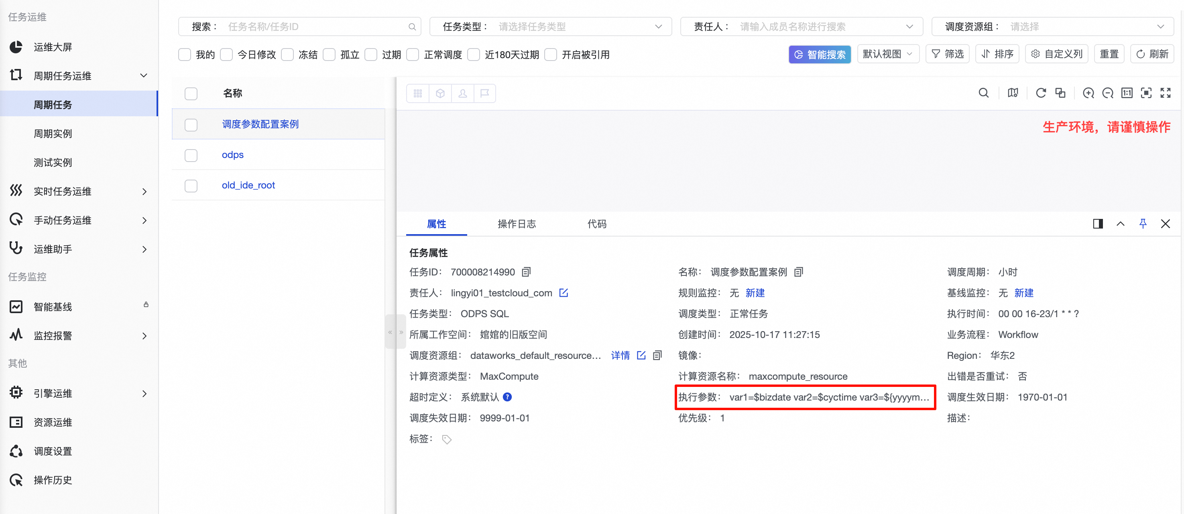Collapse the 周期任务运维 section
Screen dimensions: 1184x514
coord(144,75)
